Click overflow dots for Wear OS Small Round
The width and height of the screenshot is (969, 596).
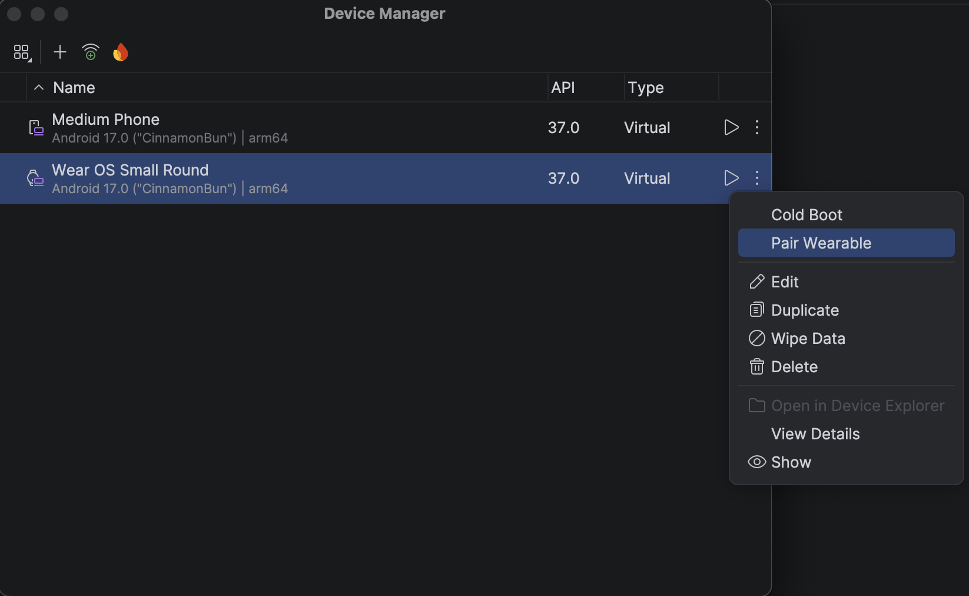click(757, 178)
